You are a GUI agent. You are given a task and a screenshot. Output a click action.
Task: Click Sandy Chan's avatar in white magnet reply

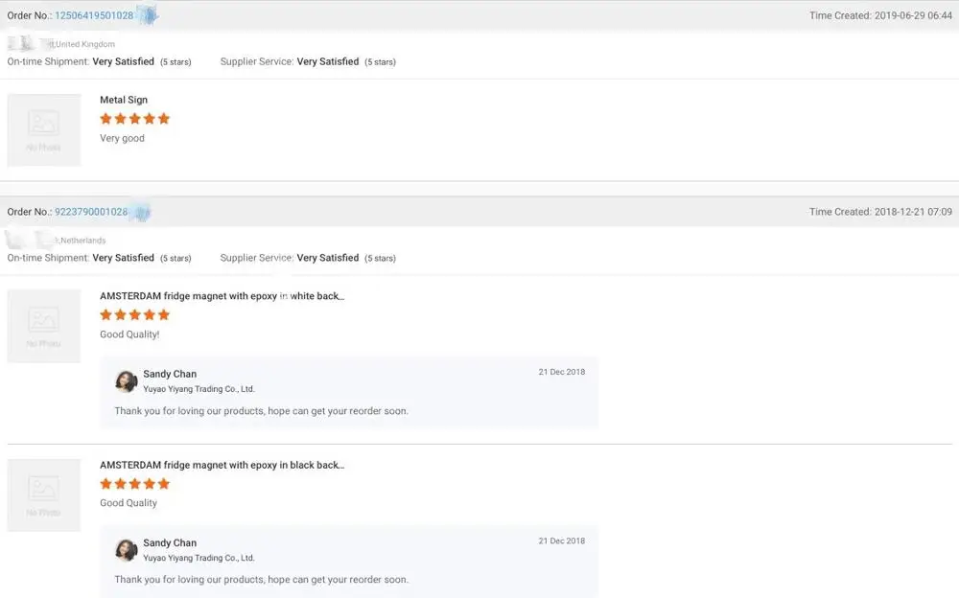[x=127, y=381]
